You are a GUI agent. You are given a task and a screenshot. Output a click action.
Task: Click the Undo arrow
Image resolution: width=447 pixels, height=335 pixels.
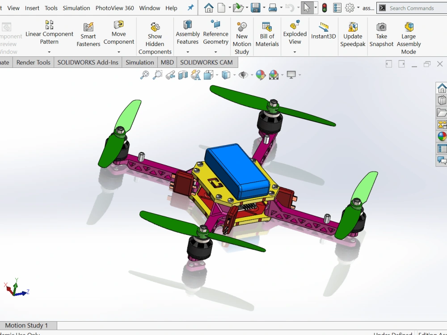point(290,8)
